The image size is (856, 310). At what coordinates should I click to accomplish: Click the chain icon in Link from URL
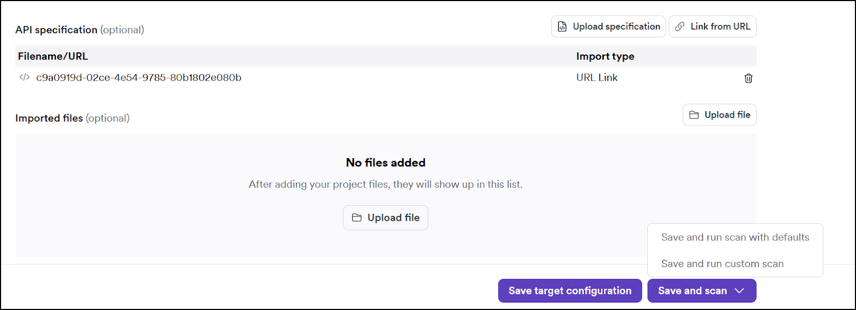tap(679, 27)
